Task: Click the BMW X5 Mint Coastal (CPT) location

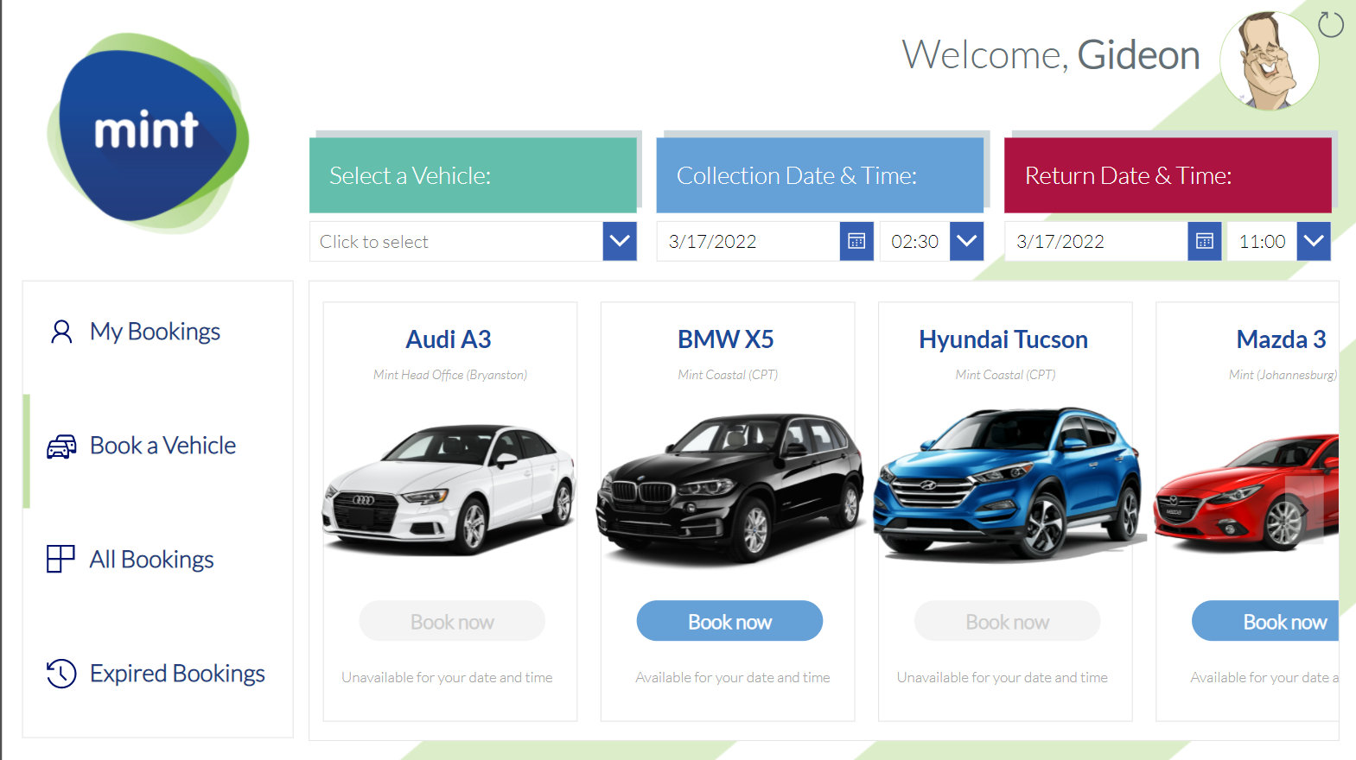Action: click(728, 375)
